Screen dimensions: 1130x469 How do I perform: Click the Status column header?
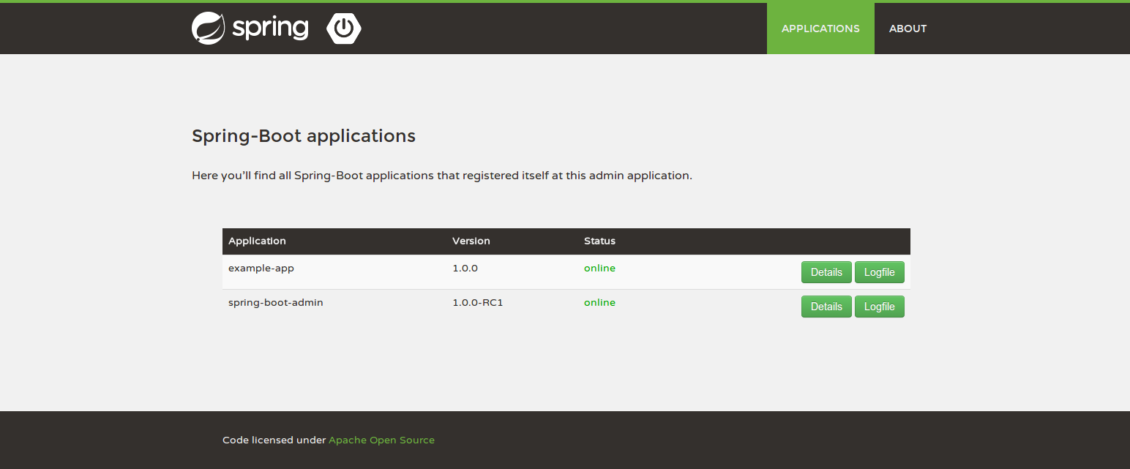click(x=599, y=241)
